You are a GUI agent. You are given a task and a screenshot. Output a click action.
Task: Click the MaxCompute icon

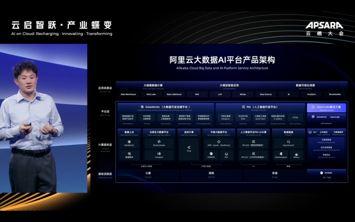click(159, 142)
